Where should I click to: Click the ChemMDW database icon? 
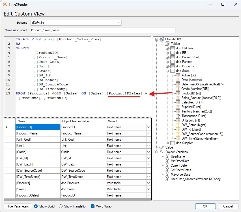pyautogui.click(x=162, y=39)
